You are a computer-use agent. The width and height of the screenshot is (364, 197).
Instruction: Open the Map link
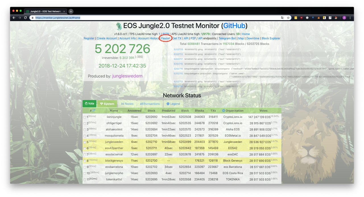click(x=241, y=38)
